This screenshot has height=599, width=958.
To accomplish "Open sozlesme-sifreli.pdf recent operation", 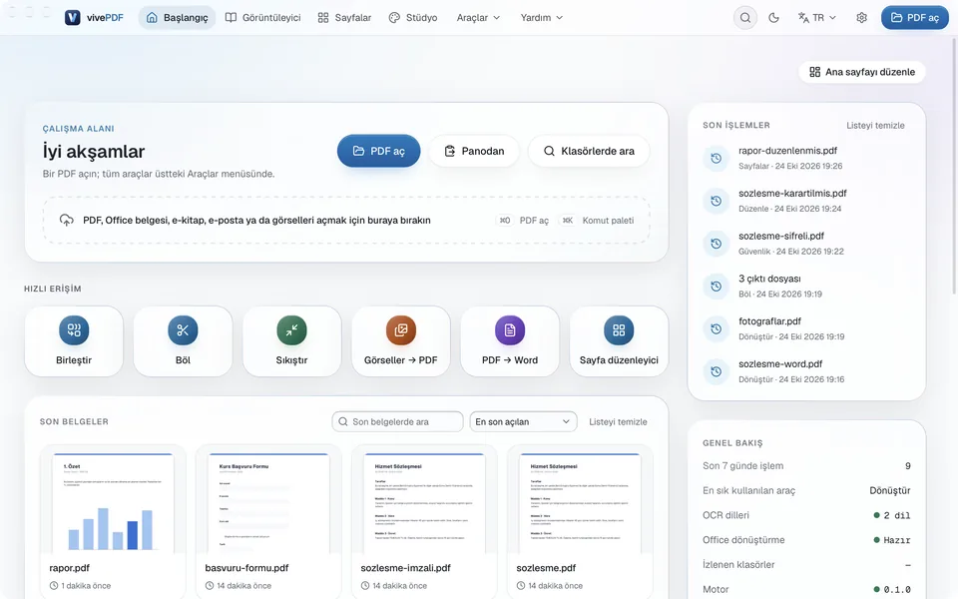I will tap(804, 244).
